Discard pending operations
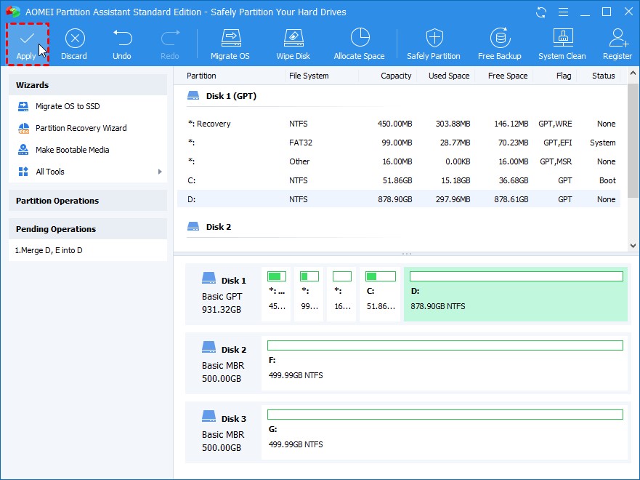 pos(74,44)
